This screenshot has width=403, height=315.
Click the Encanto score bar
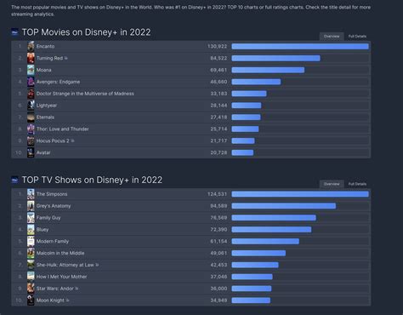pyautogui.click(x=300, y=46)
